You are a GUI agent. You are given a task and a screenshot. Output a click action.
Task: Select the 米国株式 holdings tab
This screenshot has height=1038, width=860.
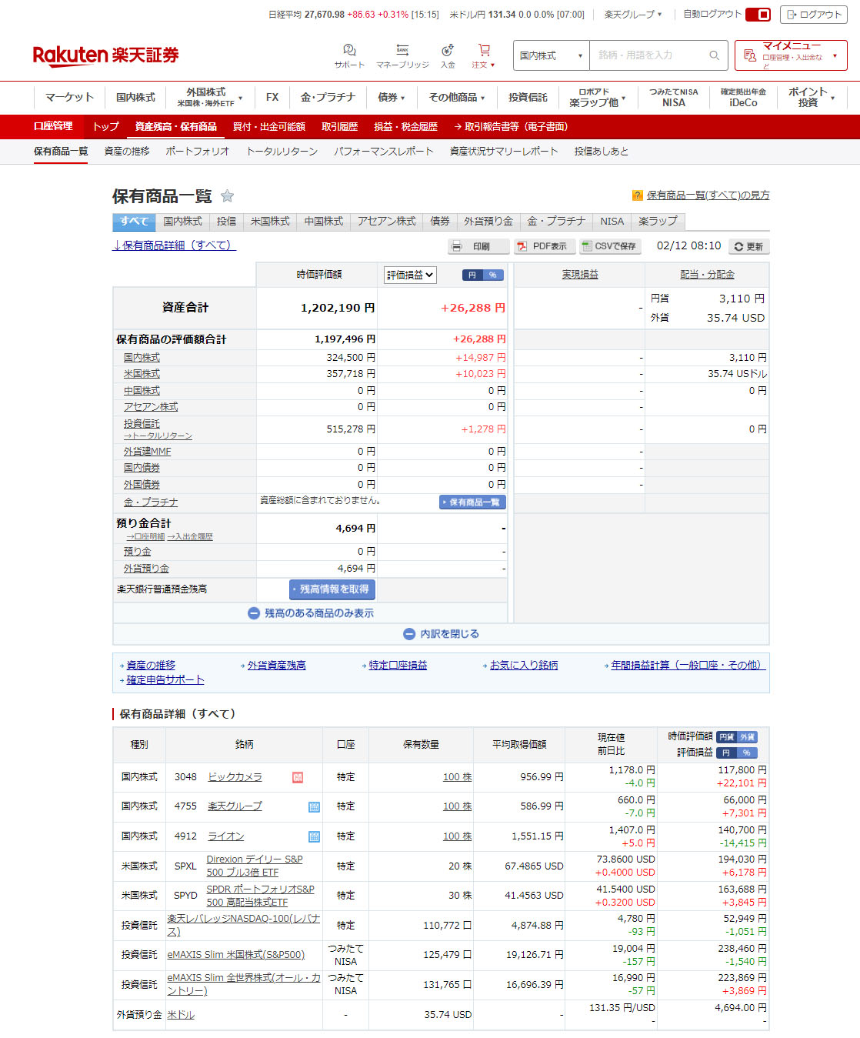[270, 222]
